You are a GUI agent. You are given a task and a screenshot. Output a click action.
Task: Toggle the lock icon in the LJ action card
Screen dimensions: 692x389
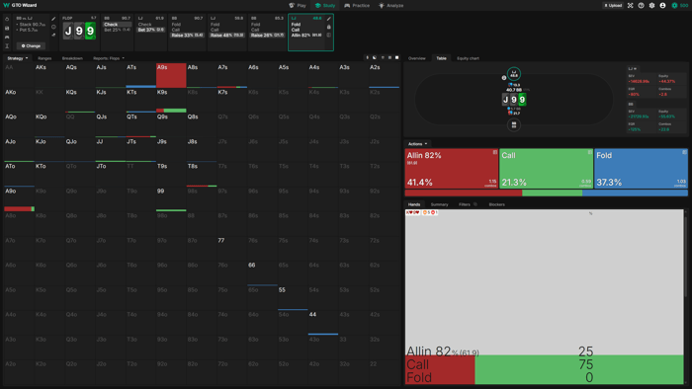[x=329, y=27]
